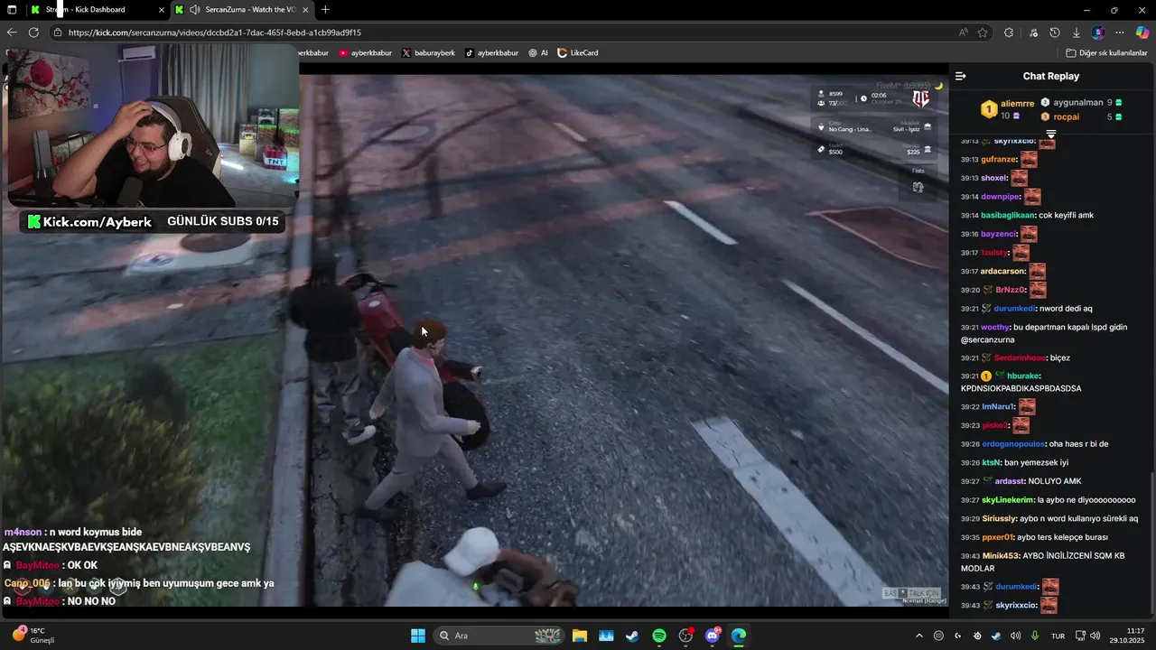This screenshot has width=1156, height=650.
Task: Go back to the previous page
Action: click(12, 32)
